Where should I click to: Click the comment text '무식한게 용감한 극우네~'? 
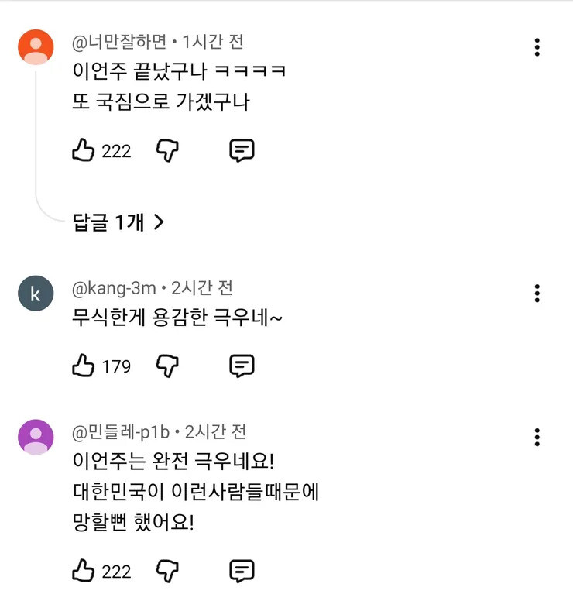(x=176, y=318)
